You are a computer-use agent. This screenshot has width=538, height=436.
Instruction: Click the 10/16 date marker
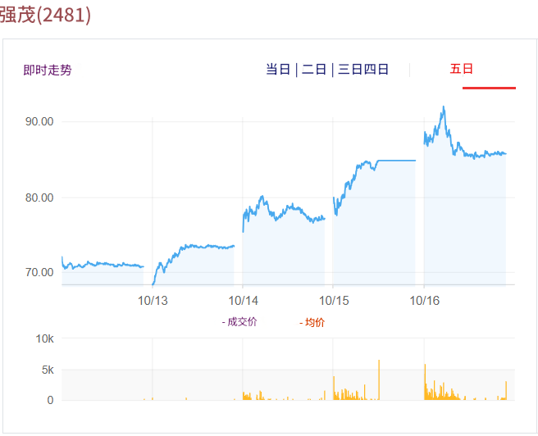point(424,300)
